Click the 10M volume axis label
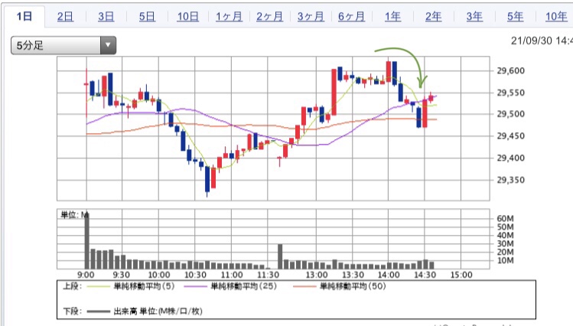 (506, 261)
